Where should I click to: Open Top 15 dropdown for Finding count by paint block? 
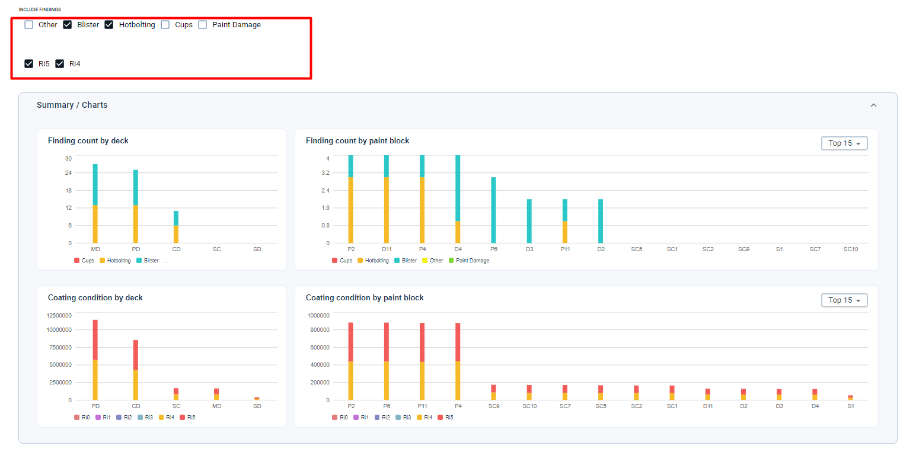pyautogui.click(x=844, y=143)
